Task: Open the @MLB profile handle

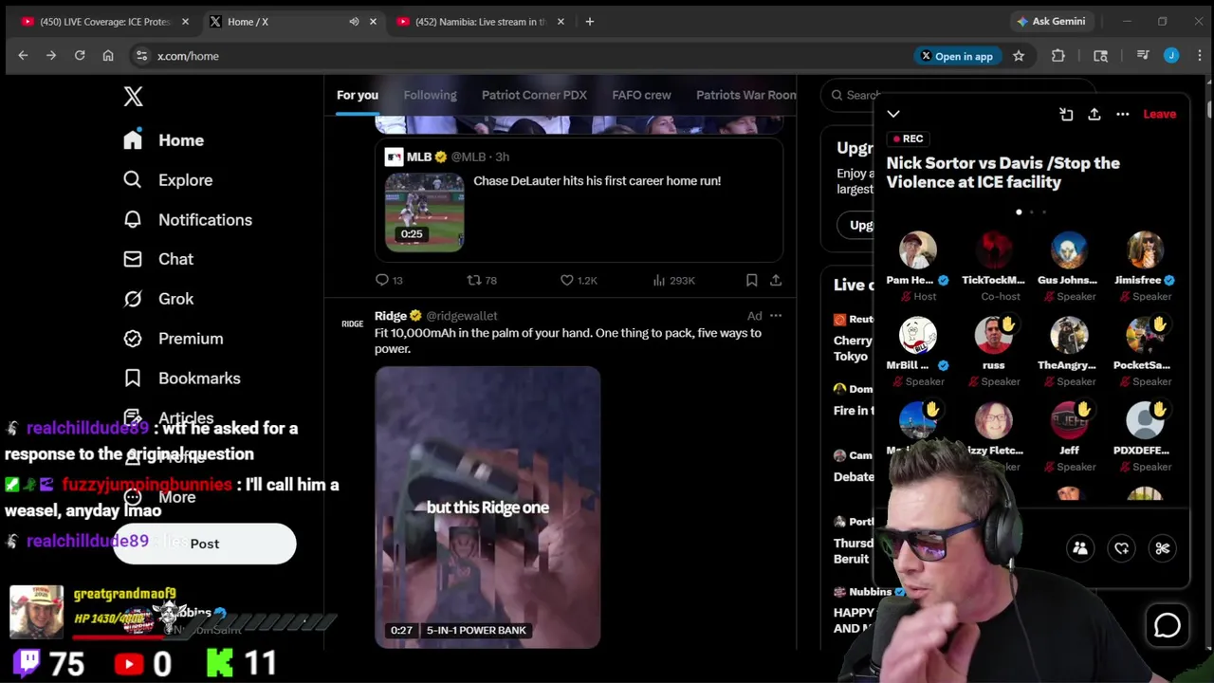Action: (468, 157)
